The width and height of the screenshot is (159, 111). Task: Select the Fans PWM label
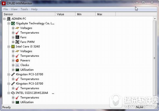27,42
